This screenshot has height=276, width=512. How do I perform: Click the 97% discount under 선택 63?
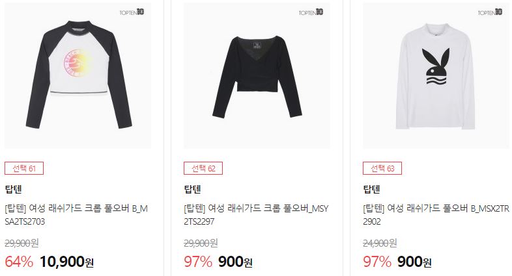377,262
